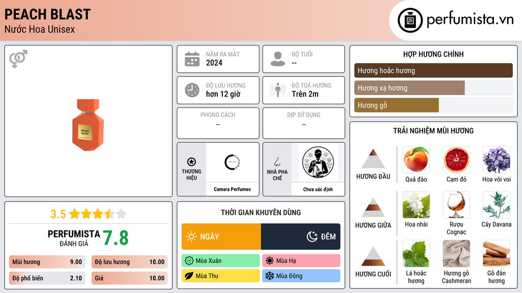The height and width of the screenshot is (293, 522).
Task: Open the Camara Perfumes brand link
Action: click(x=232, y=189)
